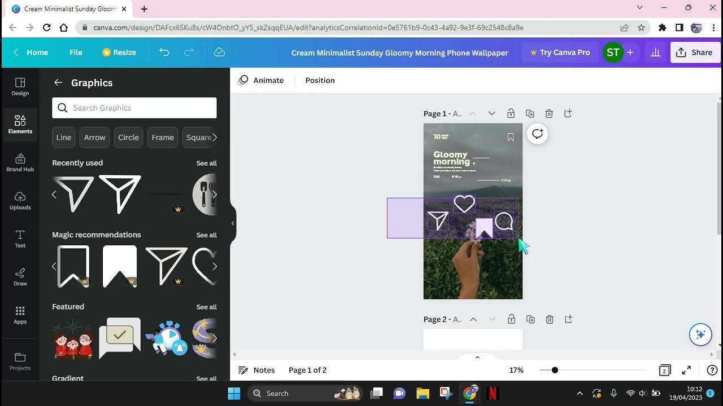
Task: Open Canva magic assistant button
Action: 700,334
